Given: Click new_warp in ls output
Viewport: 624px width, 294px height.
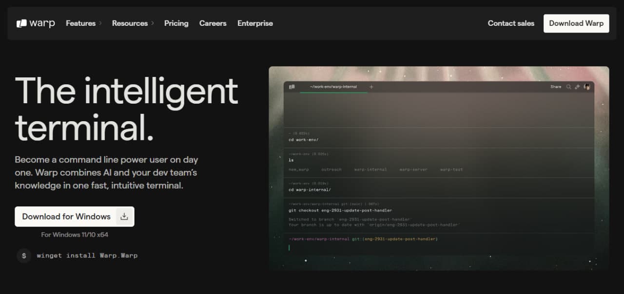Looking at the screenshot, I should 299,169.
